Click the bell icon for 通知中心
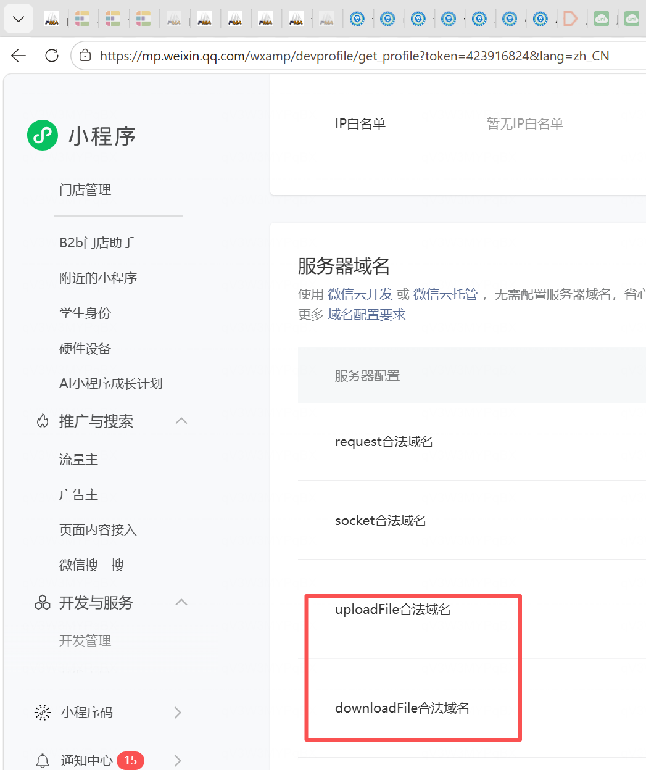 (x=43, y=761)
